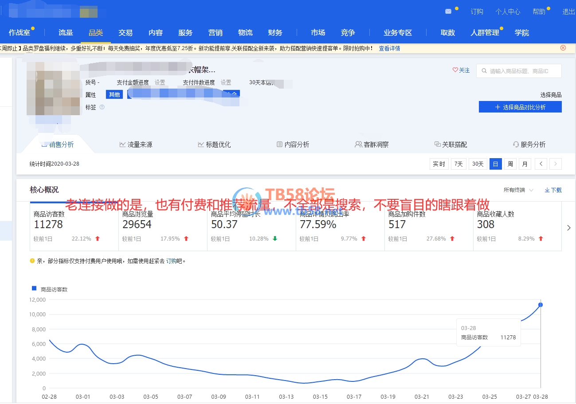
Task: Select the 商品访客数 metric card
Action: [74, 226]
